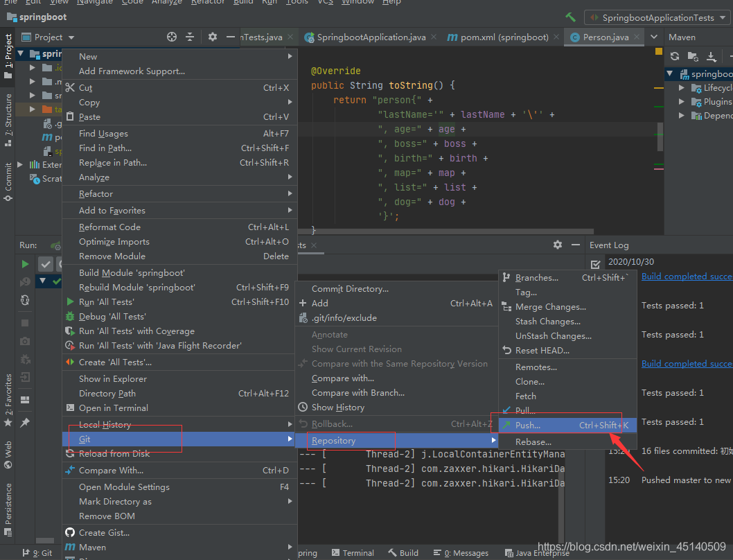Select Run 'All Tests' with Coverage
The width and height of the screenshot is (733, 560).
pyautogui.click(x=180, y=331)
